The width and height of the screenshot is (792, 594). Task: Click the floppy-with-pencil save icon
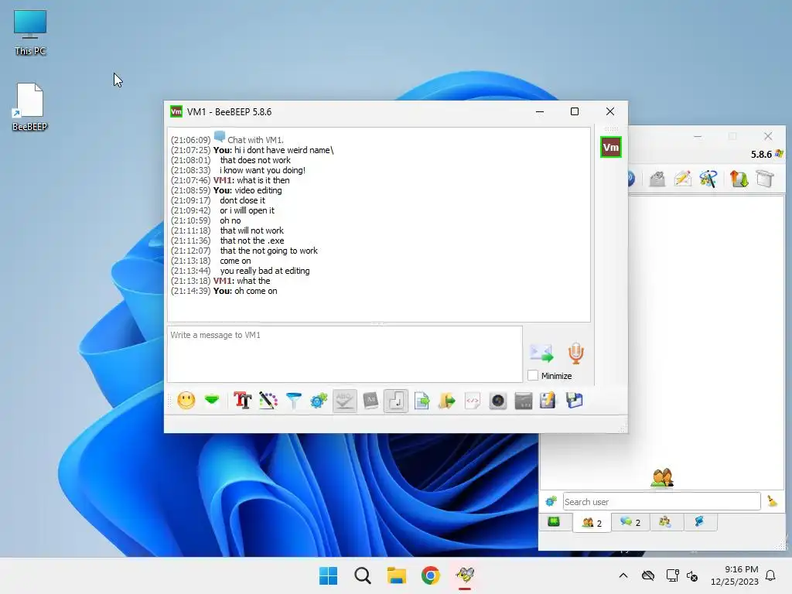(x=548, y=401)
